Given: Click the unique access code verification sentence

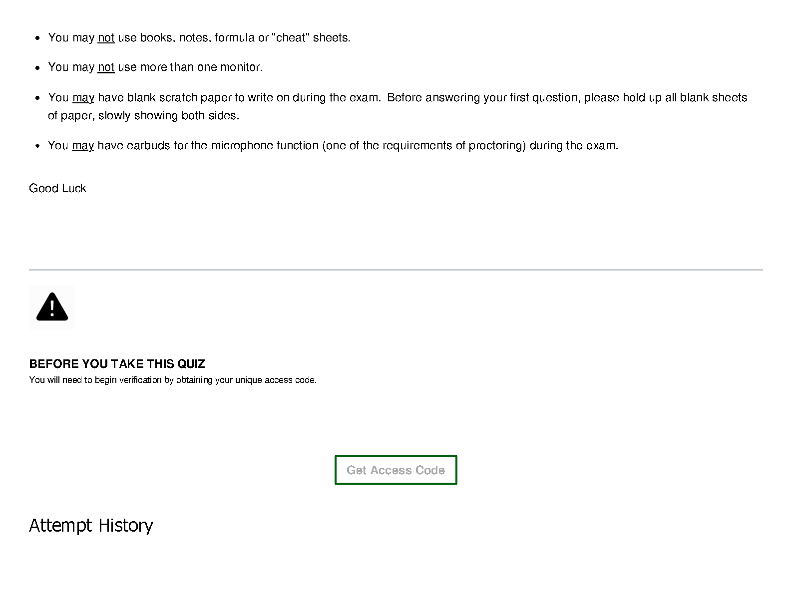Looking at the screenshot, I should coord(173,380).
